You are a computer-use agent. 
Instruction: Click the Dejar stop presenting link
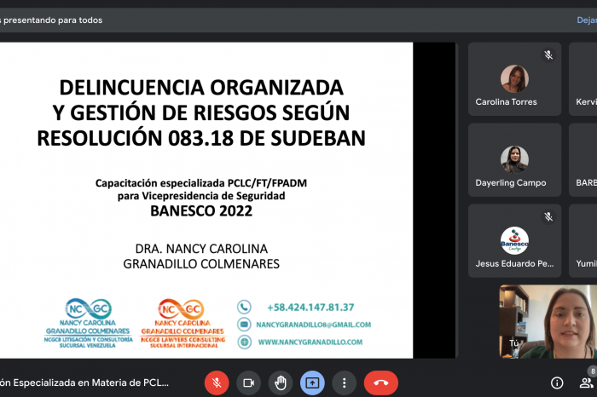click(587, 20)
